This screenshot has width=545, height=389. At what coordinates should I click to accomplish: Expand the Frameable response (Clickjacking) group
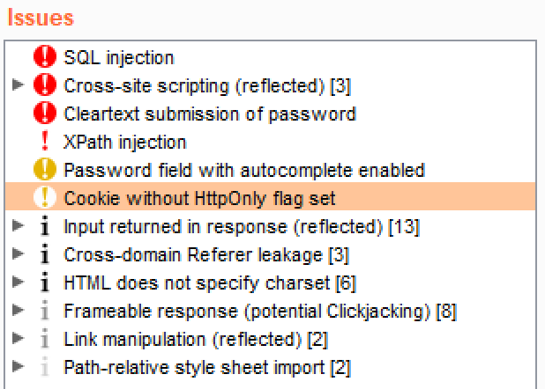[19, 312]
